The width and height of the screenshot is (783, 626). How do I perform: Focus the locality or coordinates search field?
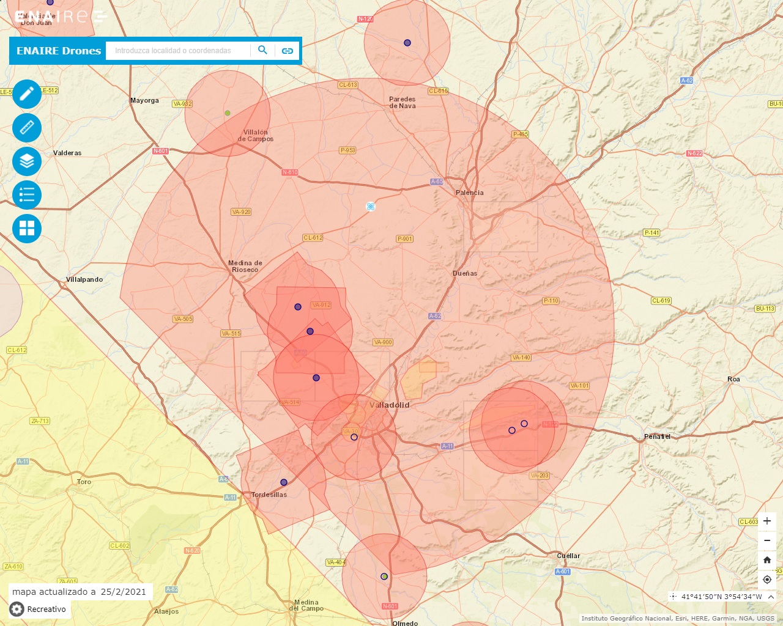177,51
